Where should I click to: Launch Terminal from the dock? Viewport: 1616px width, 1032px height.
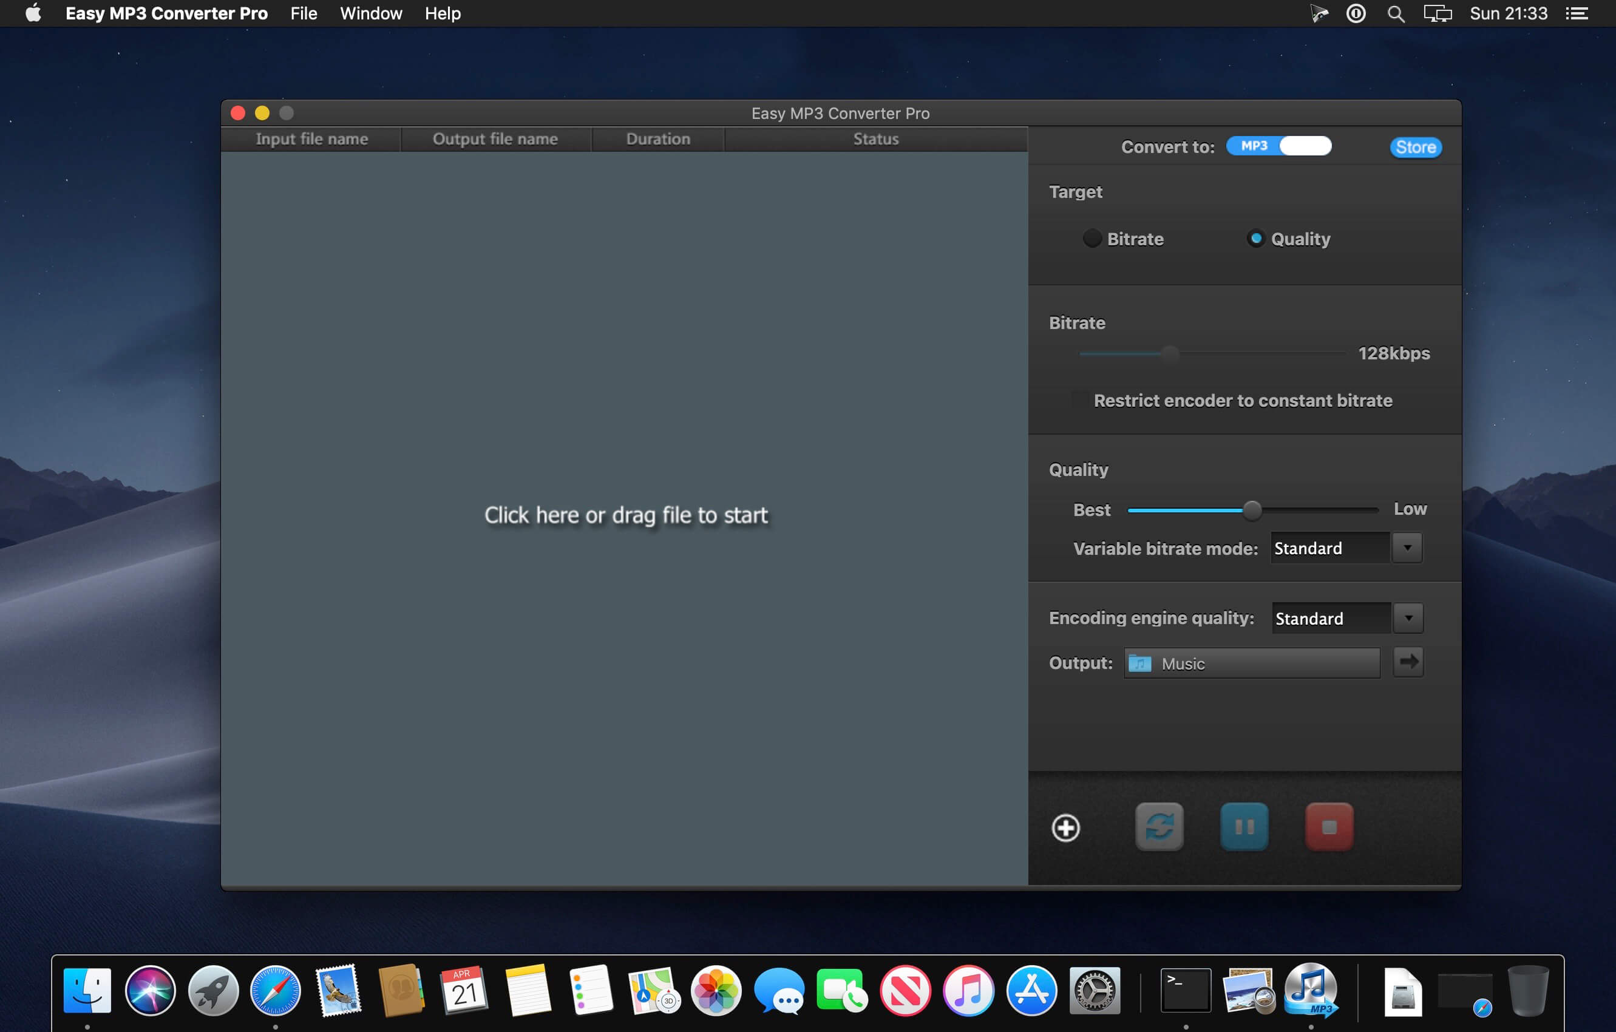[x=1185, y=990]
